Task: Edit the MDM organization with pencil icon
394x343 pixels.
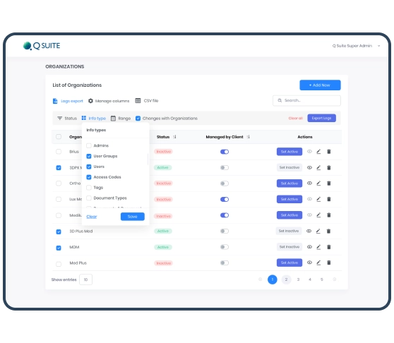Action: 318,247
